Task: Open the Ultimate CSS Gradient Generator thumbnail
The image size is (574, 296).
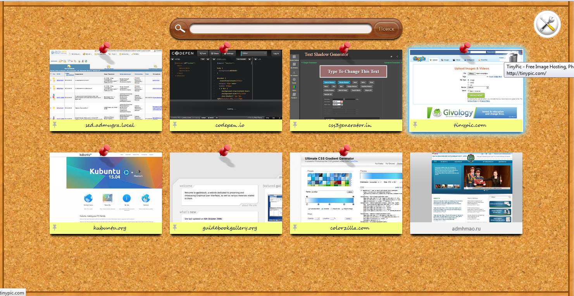Action: coord(346,187)
